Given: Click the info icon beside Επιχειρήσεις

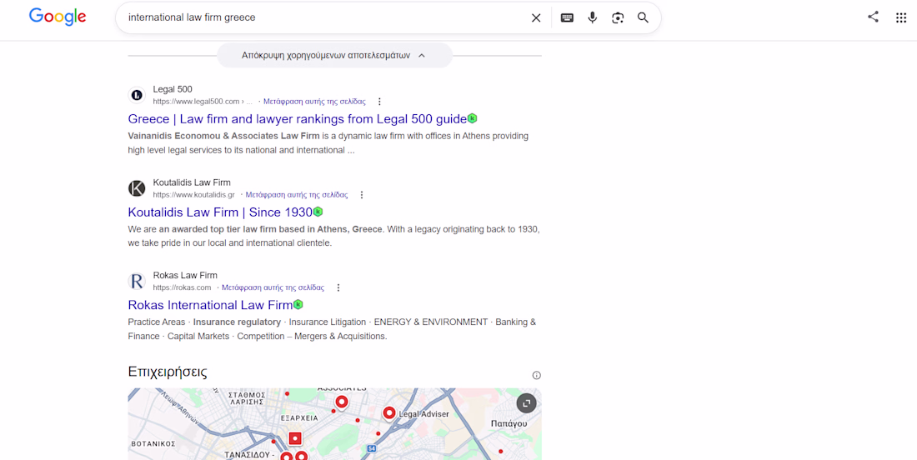Looking at the screenshot, I should click(x=536, y=375).
